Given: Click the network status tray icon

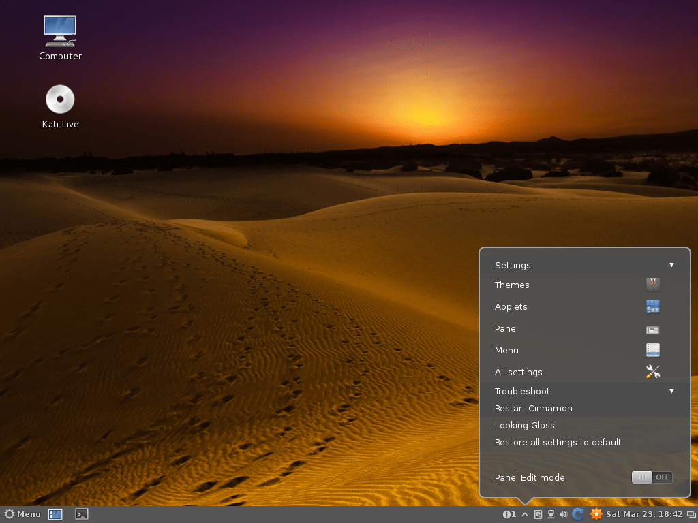Looking at the screenshot, I should (550, 514).
